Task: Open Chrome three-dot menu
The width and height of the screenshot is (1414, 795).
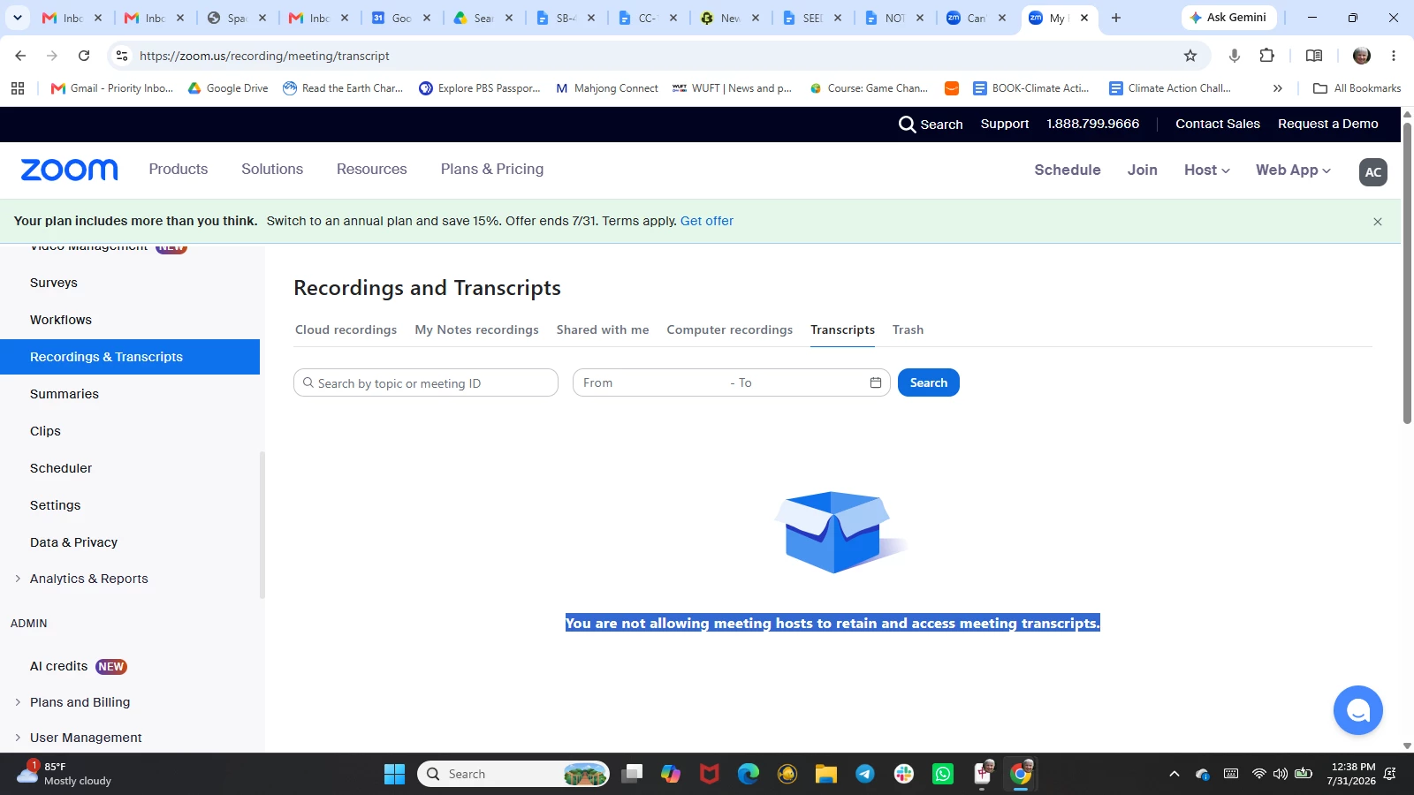Action: (1394, 56)
